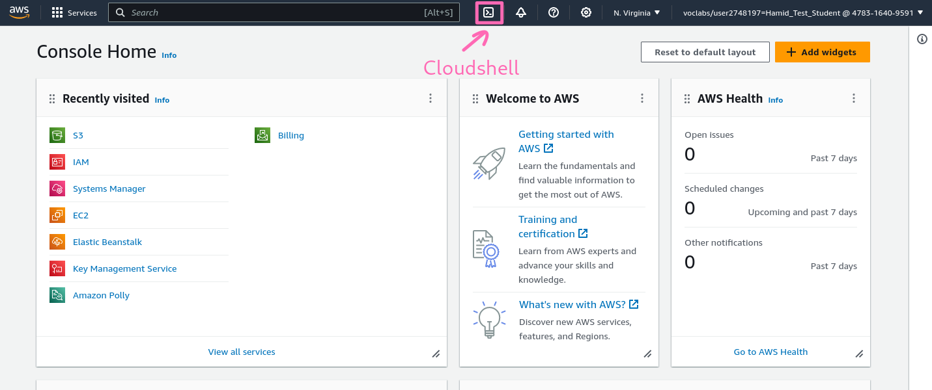This screenshot has width=932, height=390.
Task: Open Recently visited widget options menu
Action: click(431, 98)
